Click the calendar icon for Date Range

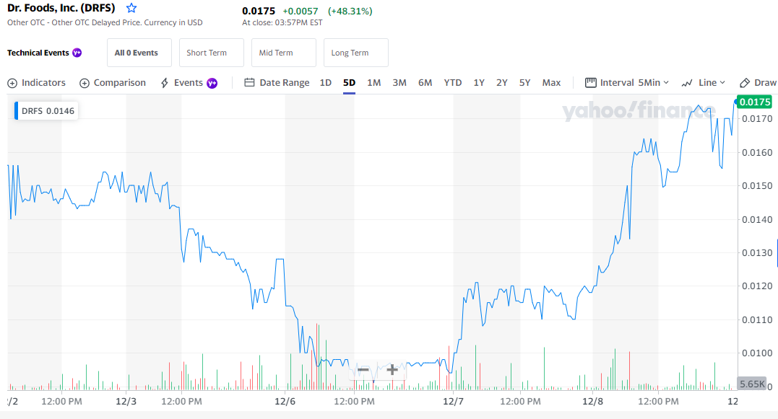coord(249,83)
